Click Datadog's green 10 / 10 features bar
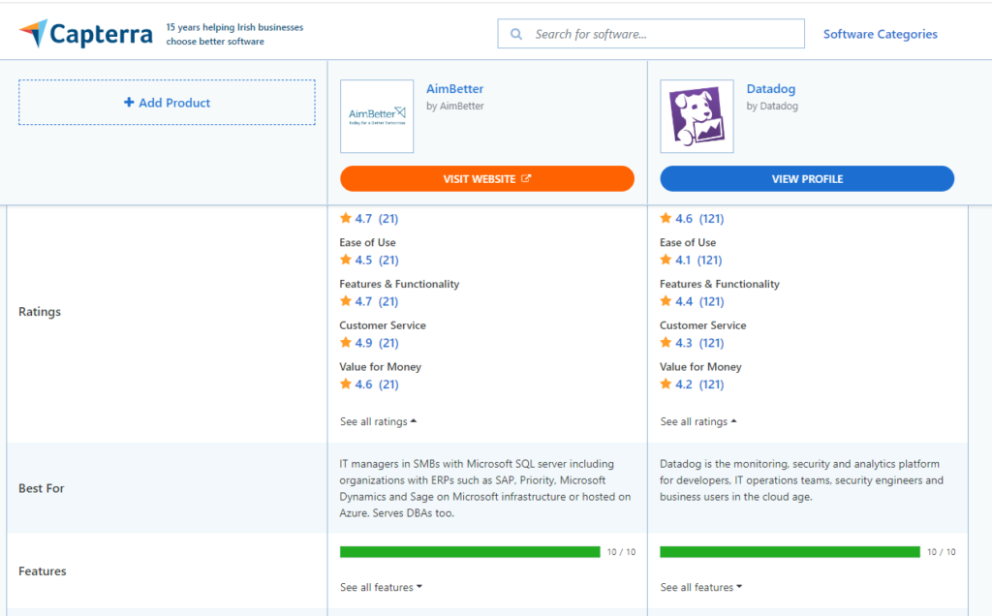This screenshot has width=992, height=616. (790, 552)
